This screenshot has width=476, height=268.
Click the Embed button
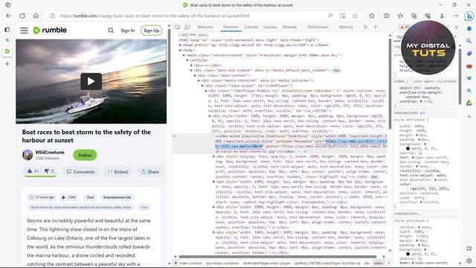(118, 172)
